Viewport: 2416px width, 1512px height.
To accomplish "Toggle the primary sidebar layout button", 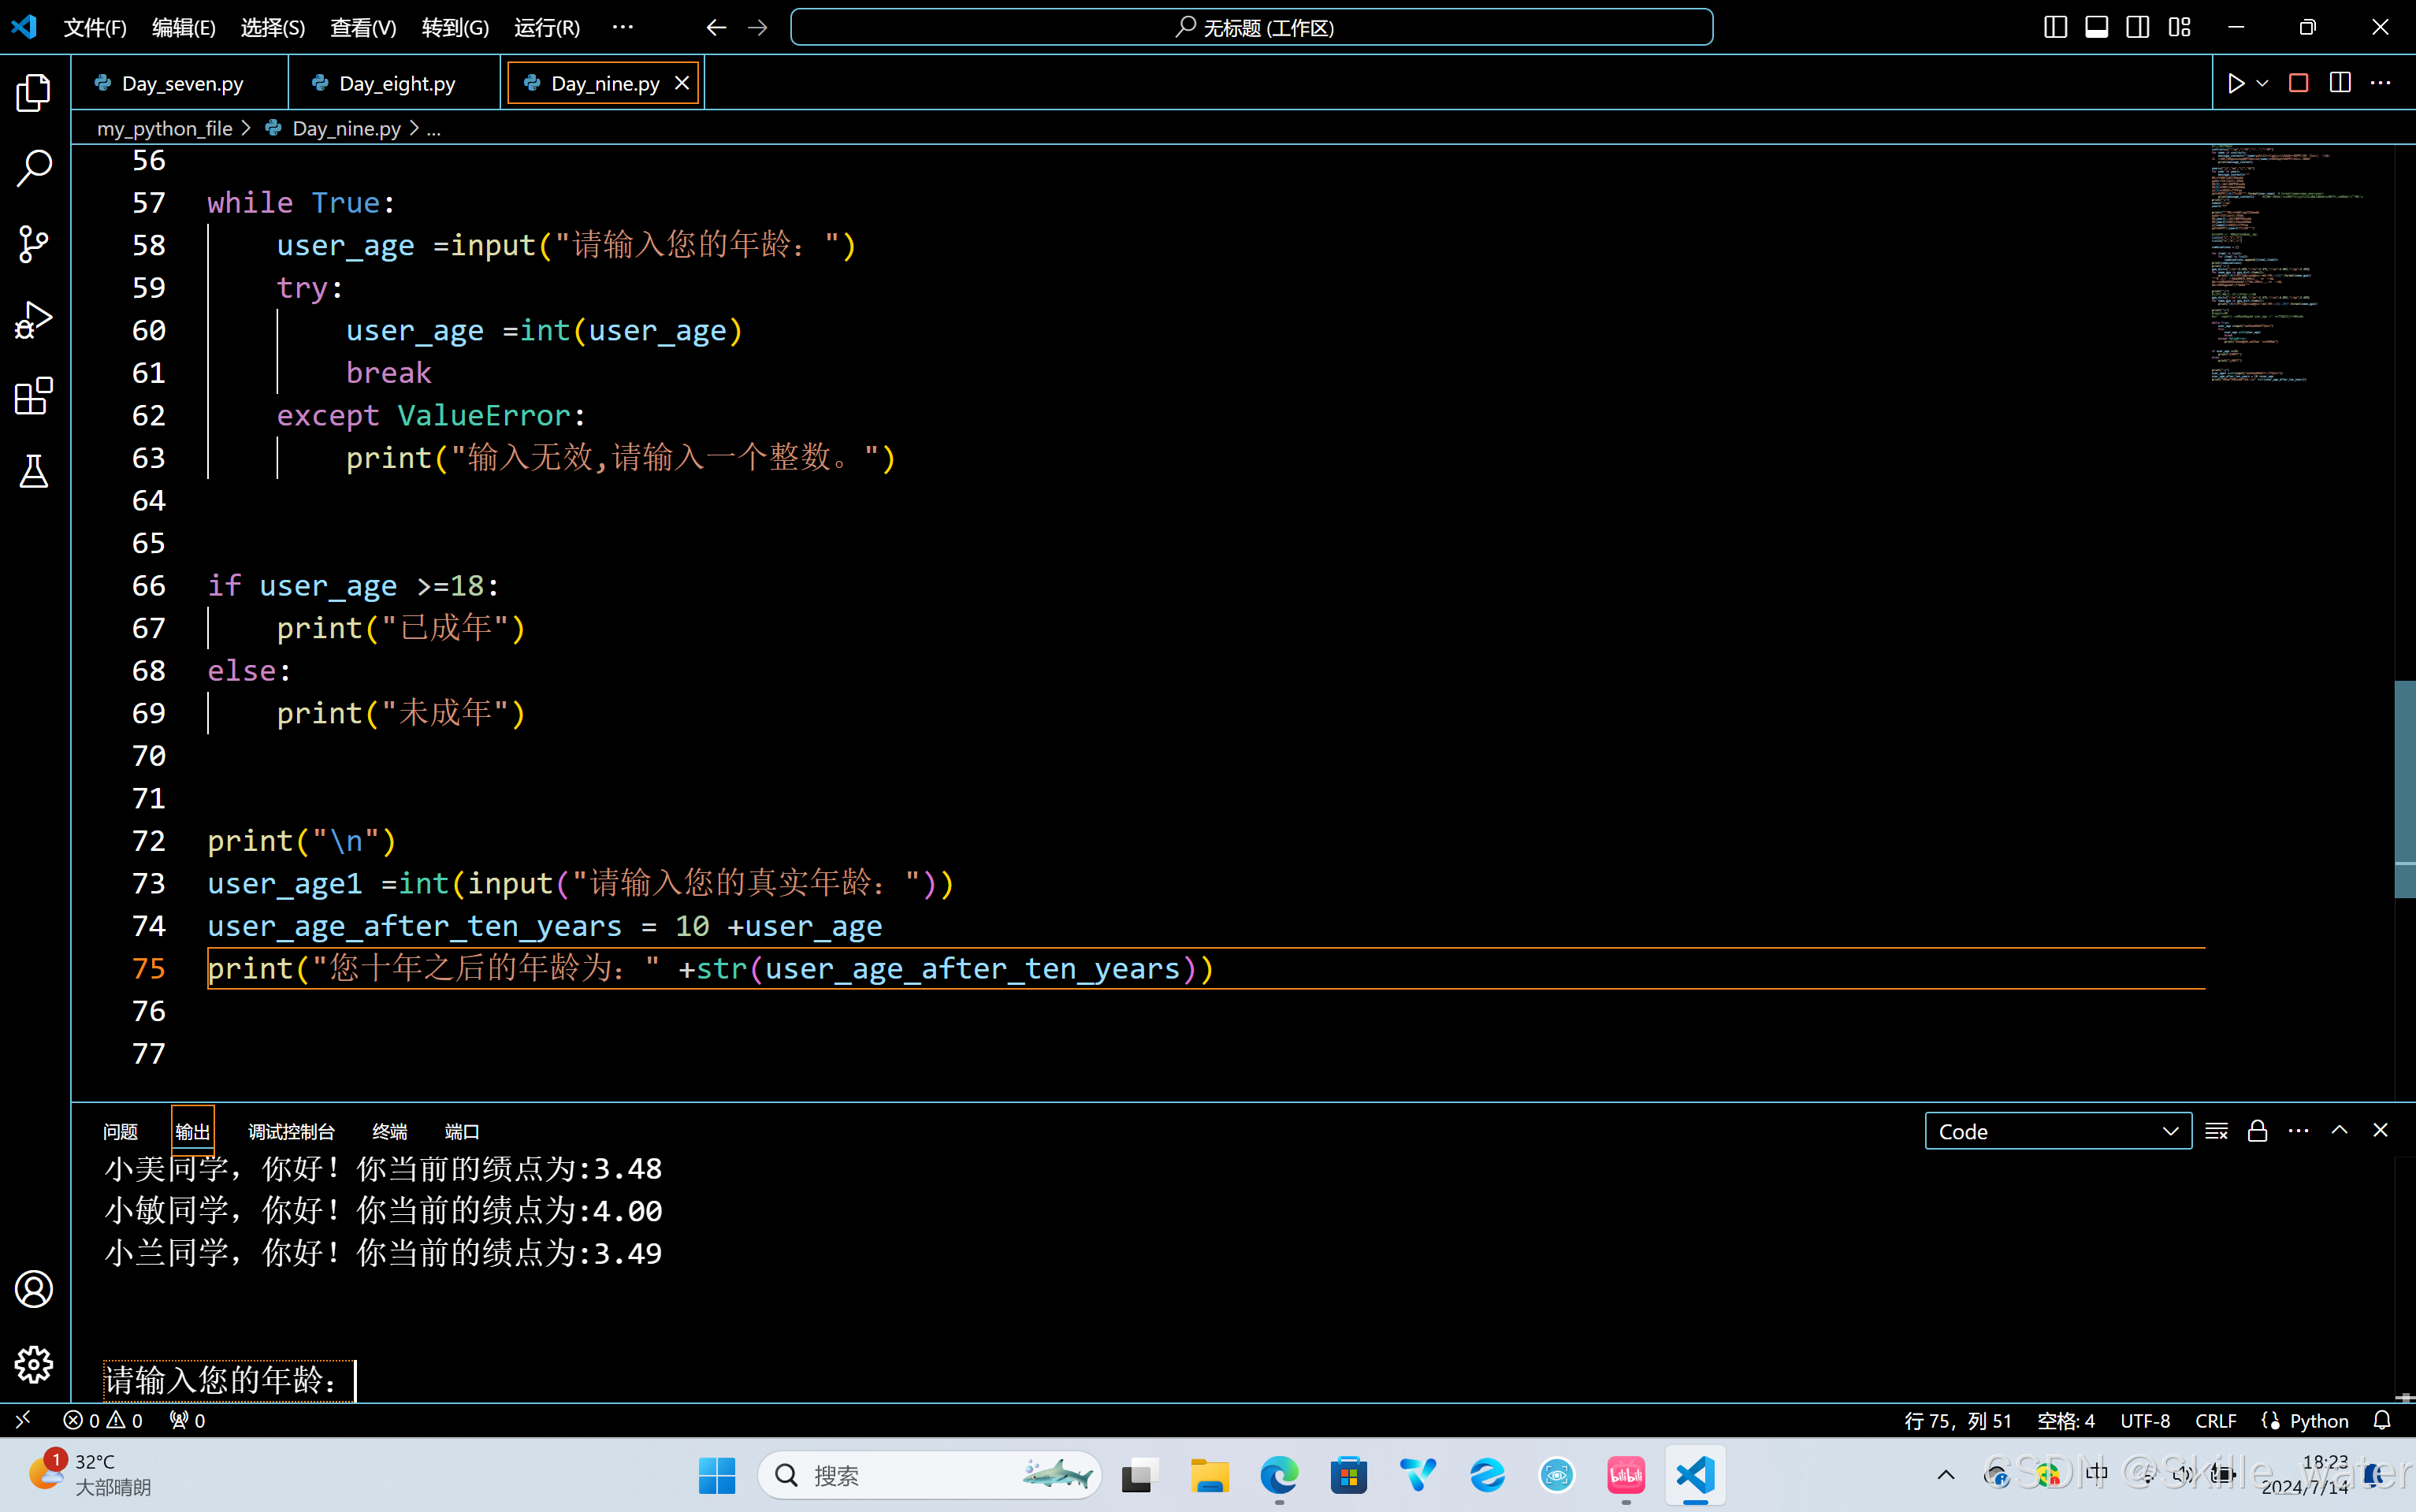I will click(2055, 27).
